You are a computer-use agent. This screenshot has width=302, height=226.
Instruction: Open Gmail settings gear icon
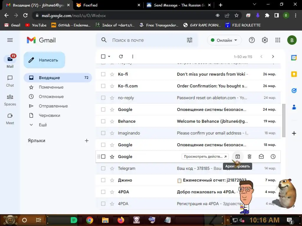tap(265, 40)
